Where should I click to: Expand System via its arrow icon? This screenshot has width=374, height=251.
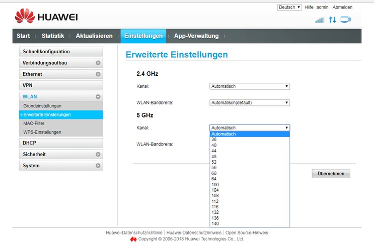98,166
